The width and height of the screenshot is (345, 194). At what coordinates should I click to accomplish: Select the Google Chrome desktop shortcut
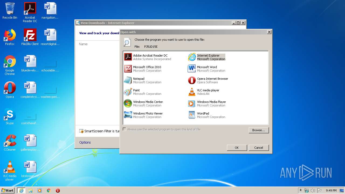pos(10,65)
